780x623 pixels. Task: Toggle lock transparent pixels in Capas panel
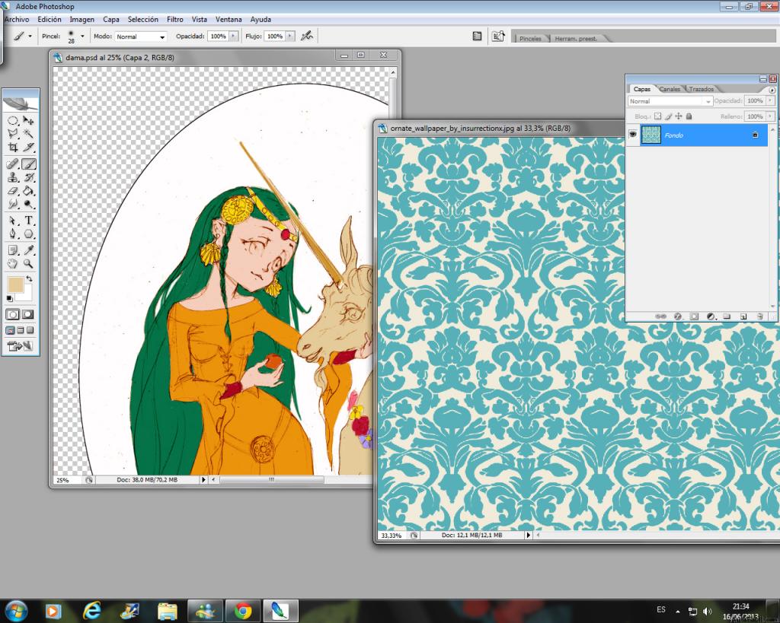657,116
